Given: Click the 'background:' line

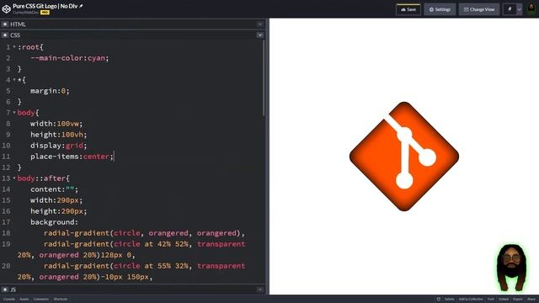Looking at the screenshot, I should (54, 222).
